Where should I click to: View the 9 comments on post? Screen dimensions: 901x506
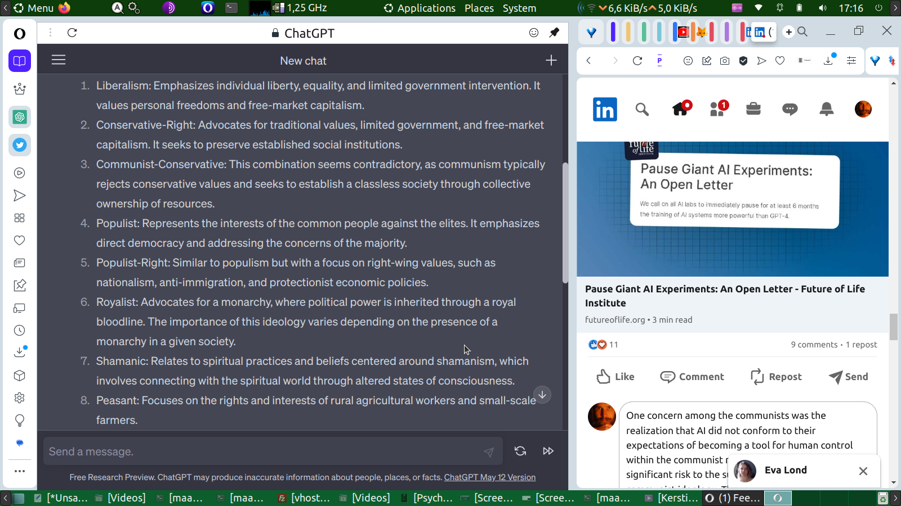(x=814, y=345)
